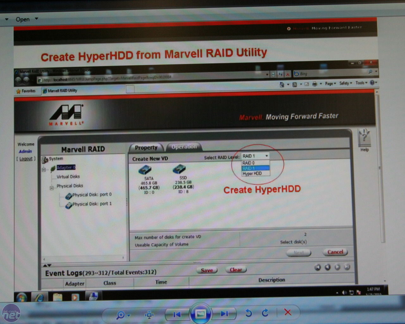This screenshot has width=405, height=324.
Task: Start slideshow with center play button
Action: pos(201,314)
